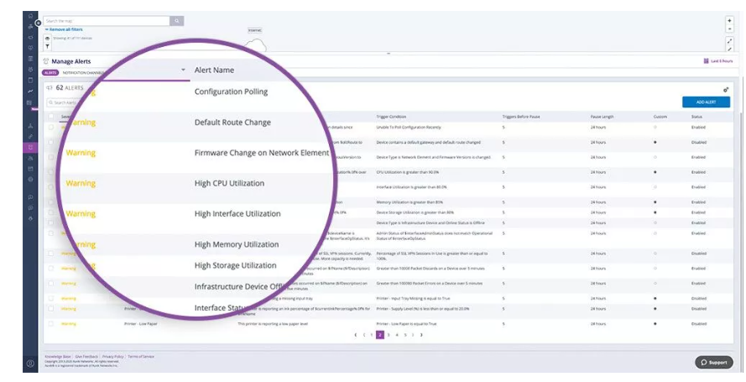Click Remove all filters link

(x=64, y=29)
